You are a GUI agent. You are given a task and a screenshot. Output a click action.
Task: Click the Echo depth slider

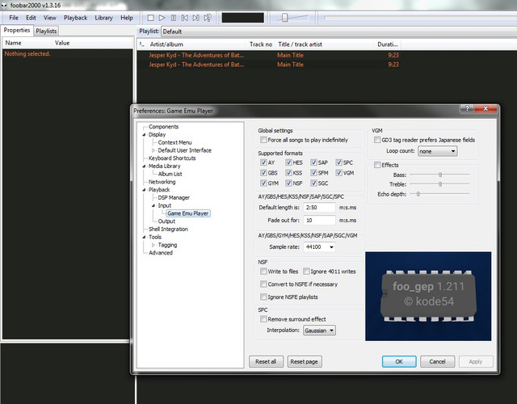439,194
